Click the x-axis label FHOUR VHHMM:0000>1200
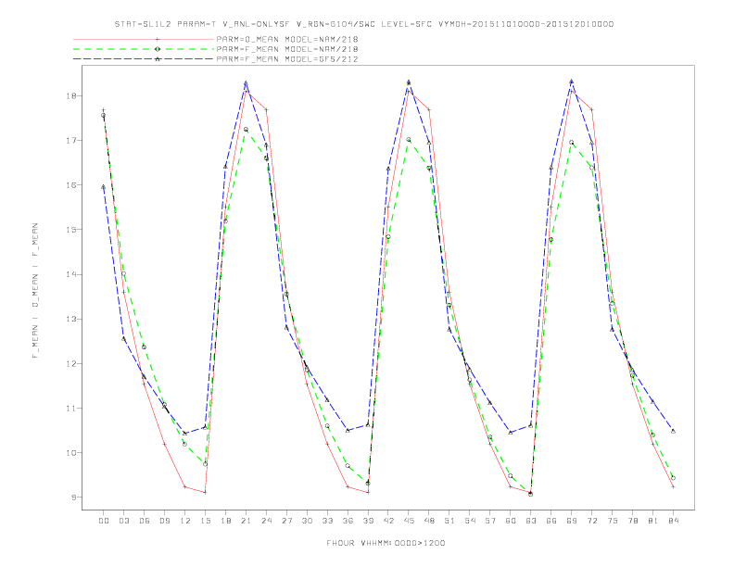Image resolution: width=734 pixels, height=567 pixels. click(x=386, y=543)
